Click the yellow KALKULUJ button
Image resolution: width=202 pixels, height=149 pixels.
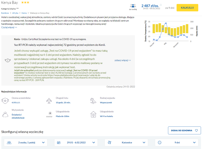(x=187, y=8)
